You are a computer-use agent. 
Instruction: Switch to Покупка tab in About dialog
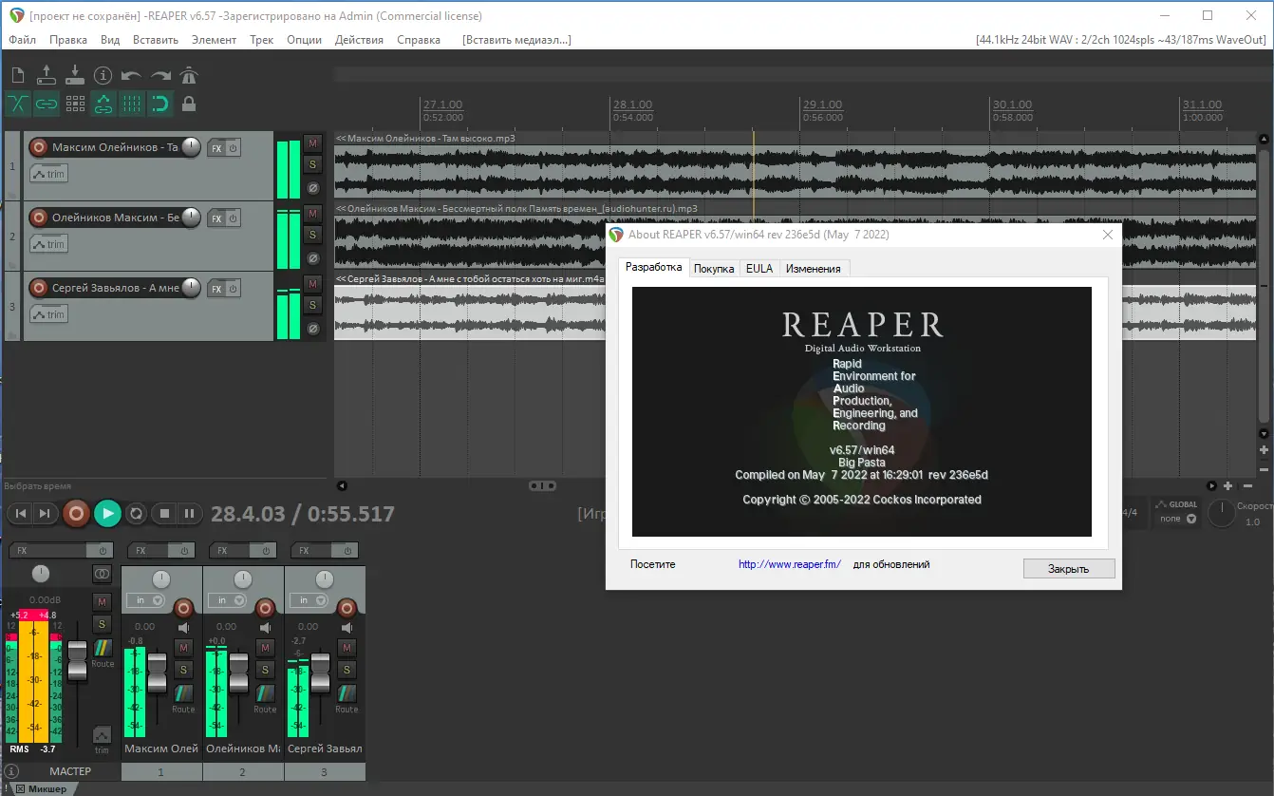click(x=714, y=269)
